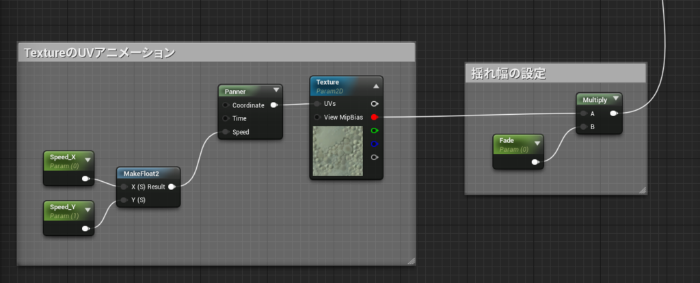Collapse the Fade parameter node arrow
The image size is (700, 283).
coord(537,144)
